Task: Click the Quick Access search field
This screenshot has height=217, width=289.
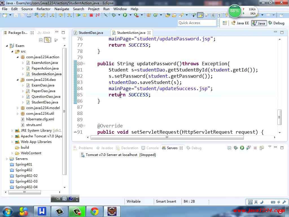Action: (x=197, y=23)
